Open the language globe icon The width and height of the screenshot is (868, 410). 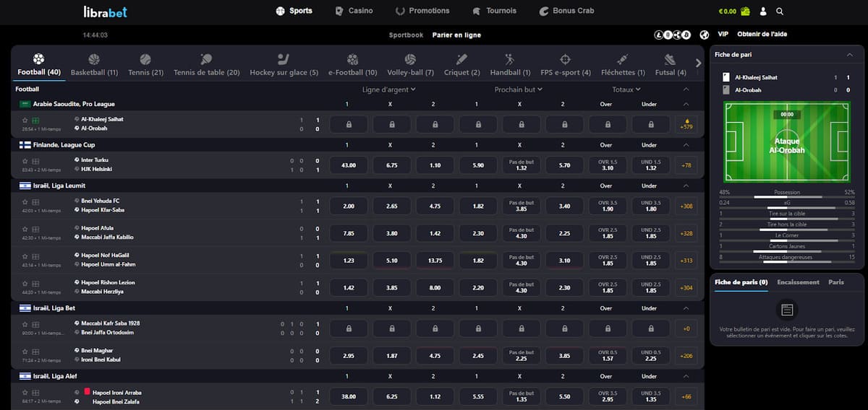pos(705,35)
